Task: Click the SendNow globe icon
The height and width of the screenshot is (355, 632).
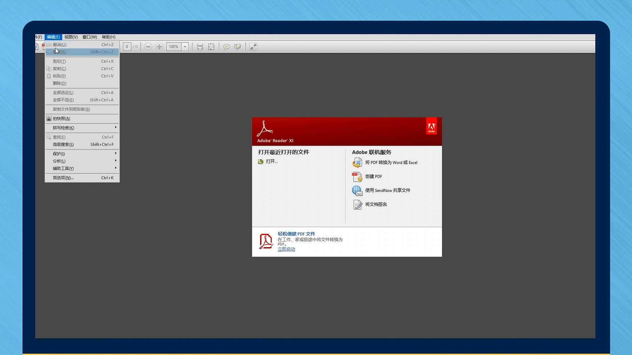Action: (357, 190)
